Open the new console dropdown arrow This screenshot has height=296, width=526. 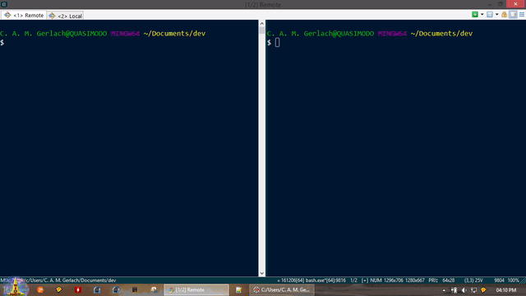pos(482,15)
